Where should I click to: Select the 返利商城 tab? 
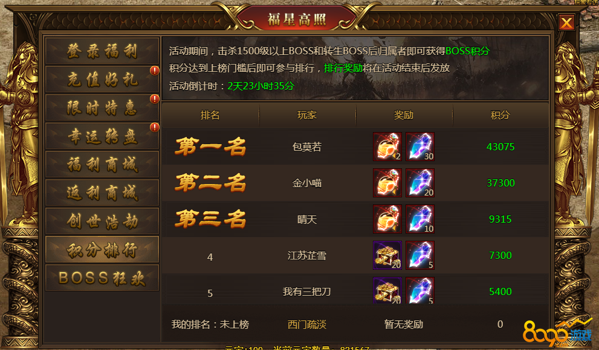pos(102,193)
